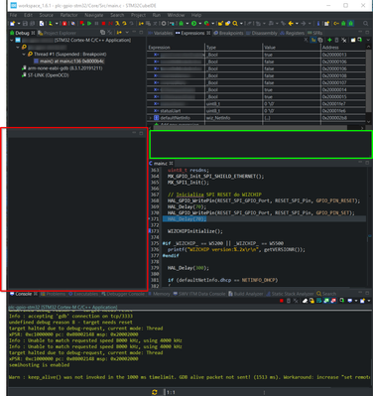
Task: Click the Quick Access search icon at top right
Action: pyautogui.click(x=365, y=23)
